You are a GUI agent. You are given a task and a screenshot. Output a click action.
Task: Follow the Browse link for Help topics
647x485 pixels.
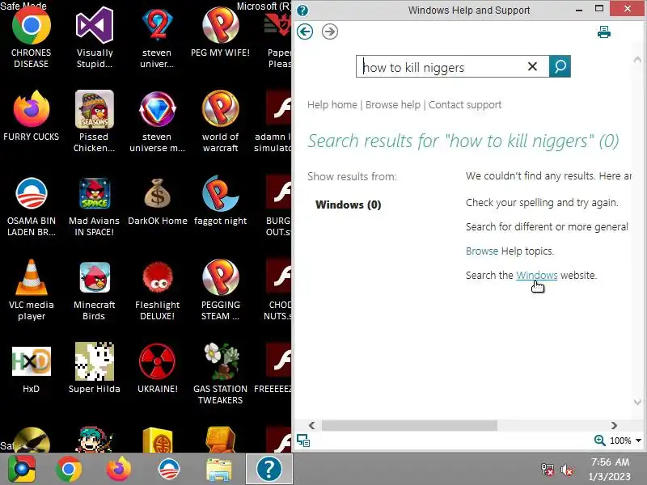click(x=482, y=251)
